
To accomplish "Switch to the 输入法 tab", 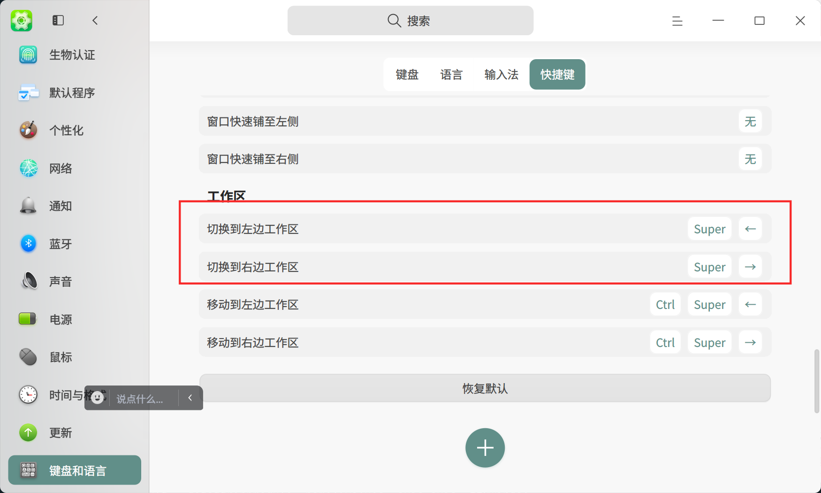I will pyautogui.click(x=501, y=74).
